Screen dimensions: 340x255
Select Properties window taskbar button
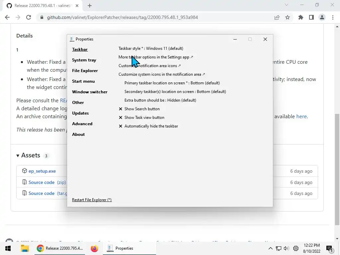click(130, 248)
